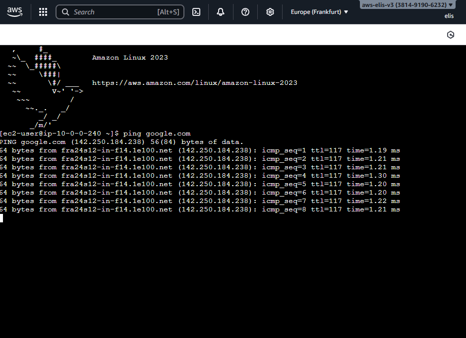The image size is (466, 338).
Task: Open the settings gear in navigation bar
Action: (270, 12)
